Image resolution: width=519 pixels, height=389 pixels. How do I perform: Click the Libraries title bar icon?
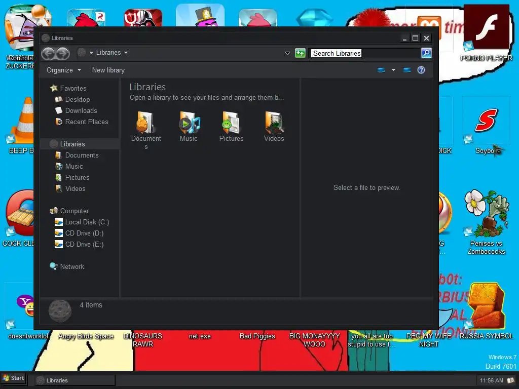click(46, 38)
